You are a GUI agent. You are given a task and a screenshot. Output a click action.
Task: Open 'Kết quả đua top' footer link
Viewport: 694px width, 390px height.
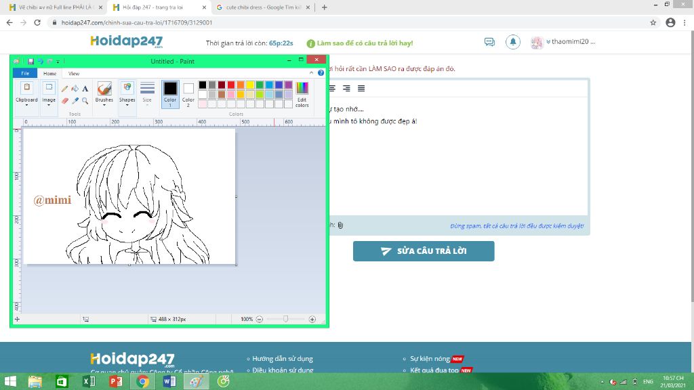[x=434, y=370]
